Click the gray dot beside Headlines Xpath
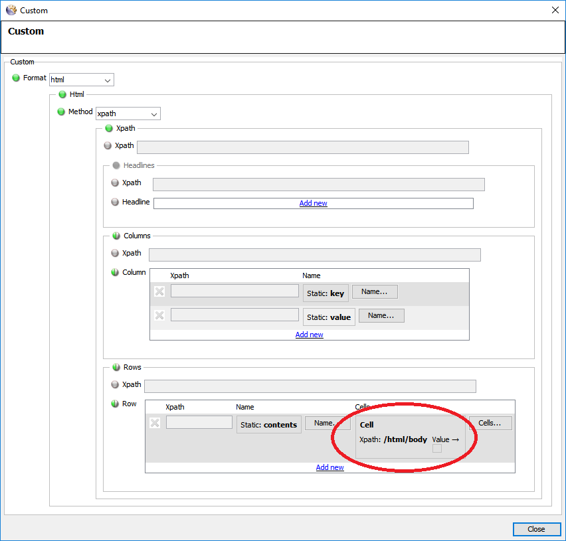 tap(115, 183)
